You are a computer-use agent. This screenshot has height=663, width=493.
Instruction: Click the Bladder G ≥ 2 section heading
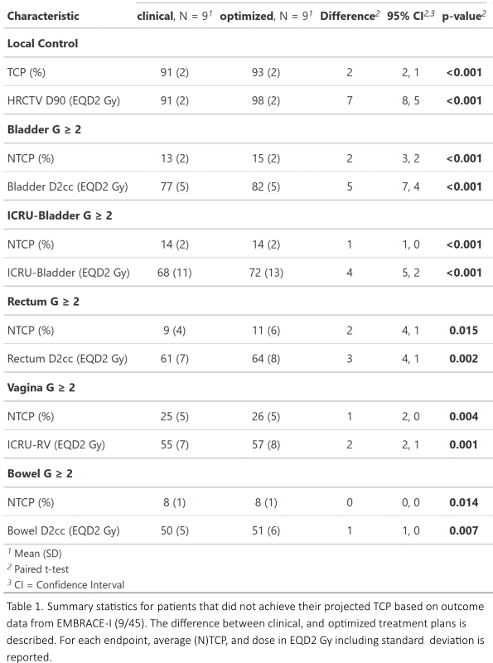click(44, 129)
